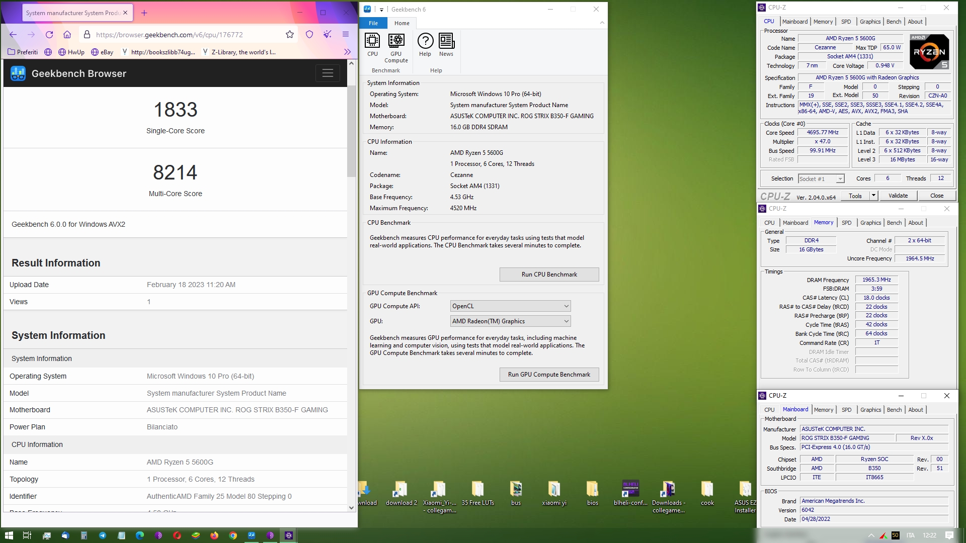Launch Microsoft Edge from the taskbar
The width and height of the screenshot is (966, 543).
click(140, 535)
